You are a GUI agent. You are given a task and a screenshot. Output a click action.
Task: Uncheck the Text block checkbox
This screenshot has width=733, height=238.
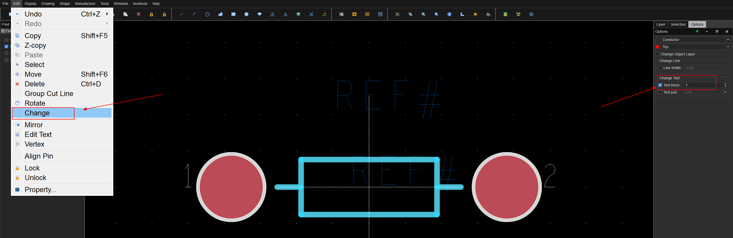pos(660,85)
